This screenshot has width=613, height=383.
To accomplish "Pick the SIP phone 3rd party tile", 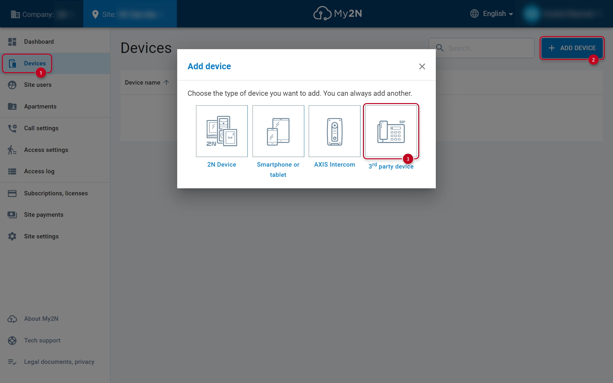I will [391, 131].
